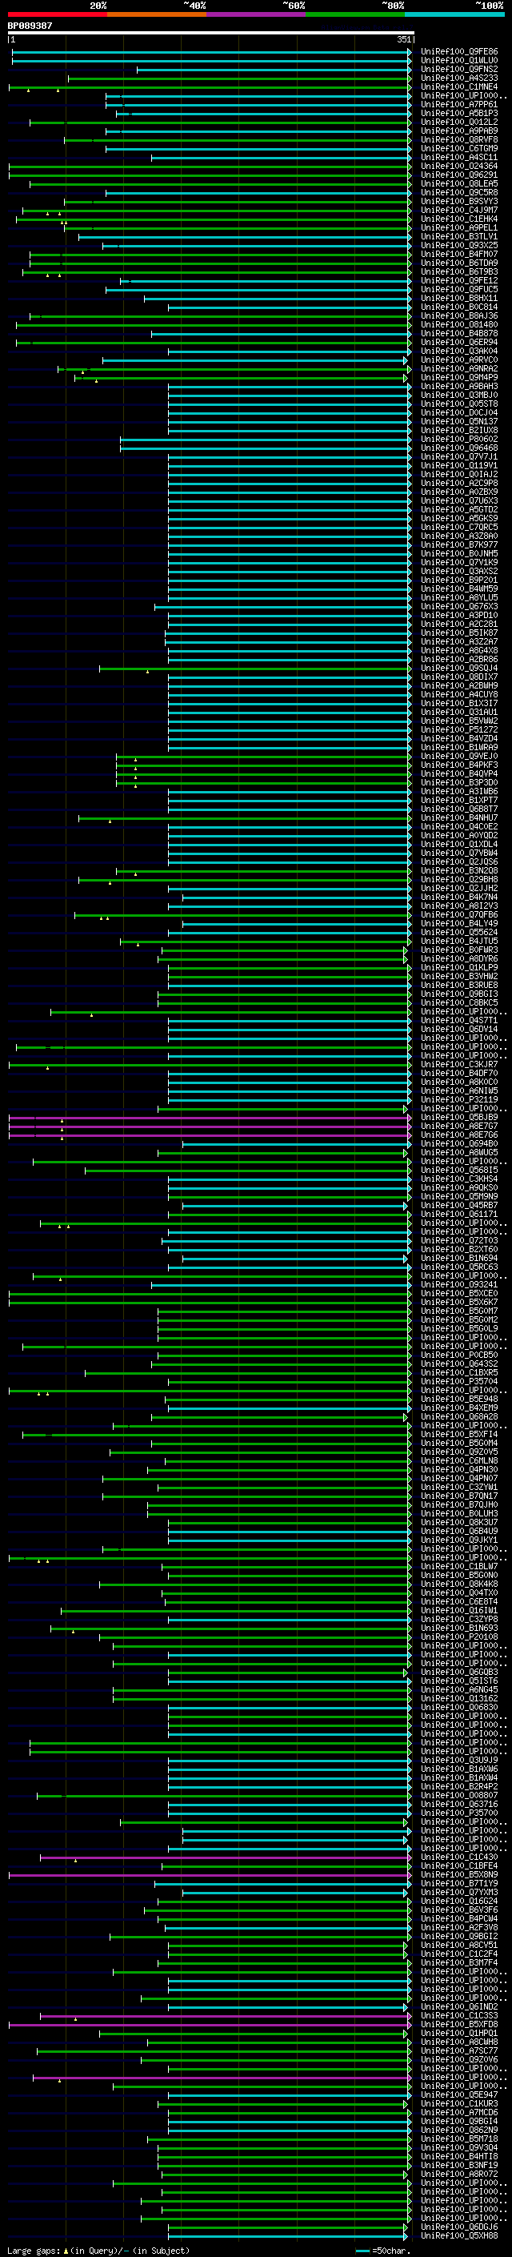512x2257 pixels.
Task: Open the UniRef100_A8E7G7 hit label
Action: pos(458,1126)
